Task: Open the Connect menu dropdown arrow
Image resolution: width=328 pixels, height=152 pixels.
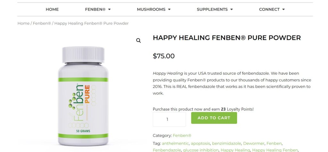Action: click(x=283, y=9)
